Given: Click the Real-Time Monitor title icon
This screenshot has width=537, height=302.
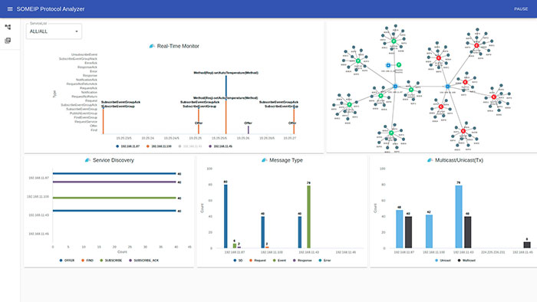Looking at the screenshot, I should point(152,46).
